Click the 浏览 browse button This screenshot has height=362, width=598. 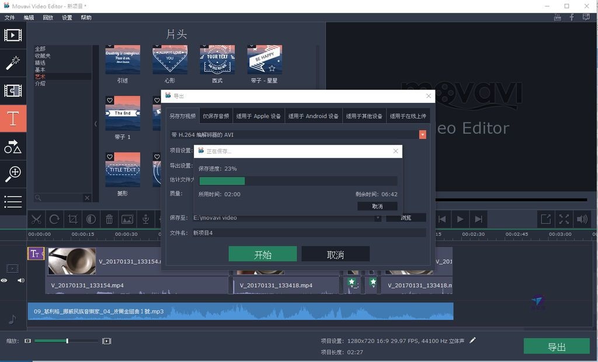[x=406, y=218]
